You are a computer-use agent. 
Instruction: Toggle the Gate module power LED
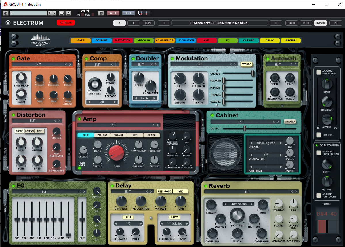click(x=14, y=58)
